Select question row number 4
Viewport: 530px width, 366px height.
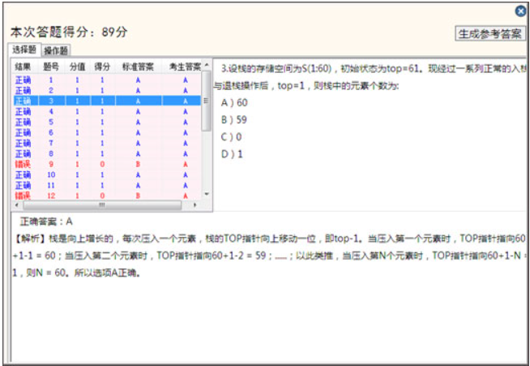pos(107,111)
